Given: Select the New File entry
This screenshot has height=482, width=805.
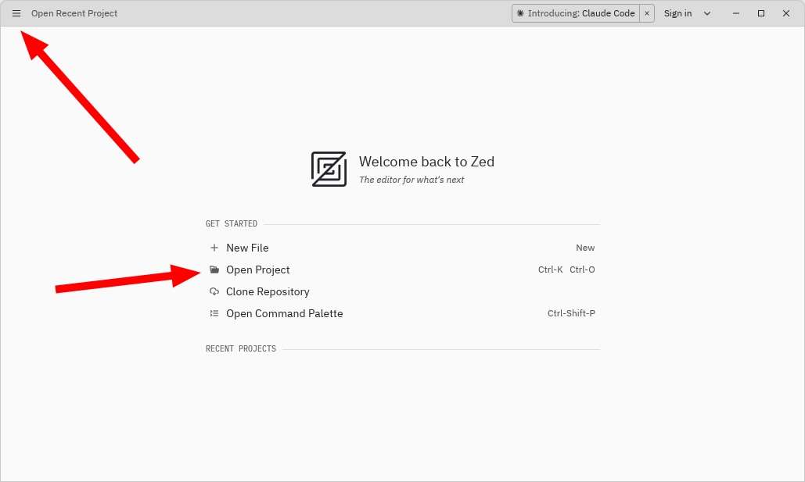Looking at the screenshot, I should pyautogui.click(x=247, y=248).
